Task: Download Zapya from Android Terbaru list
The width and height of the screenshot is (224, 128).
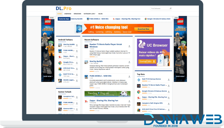Action: (x=77, y=57)
